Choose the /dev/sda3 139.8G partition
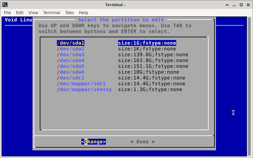253x158 pixels. pyautogui.click(x=71, y=55)
